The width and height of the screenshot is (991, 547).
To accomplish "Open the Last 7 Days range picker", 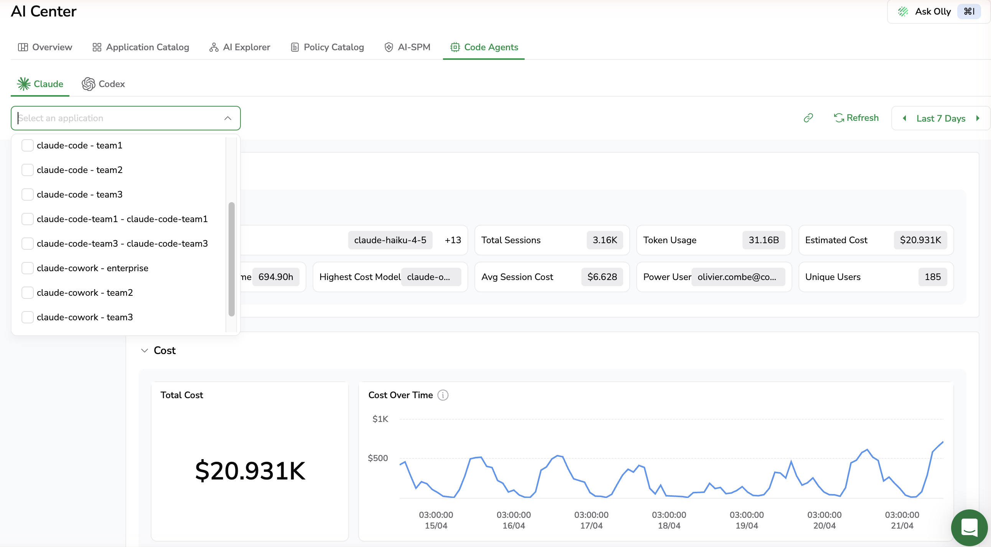I will click(x=941, y=118).
